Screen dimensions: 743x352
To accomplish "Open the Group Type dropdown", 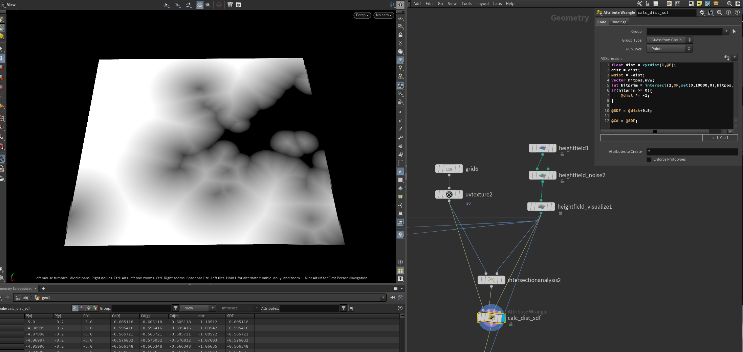I will 669,40.
